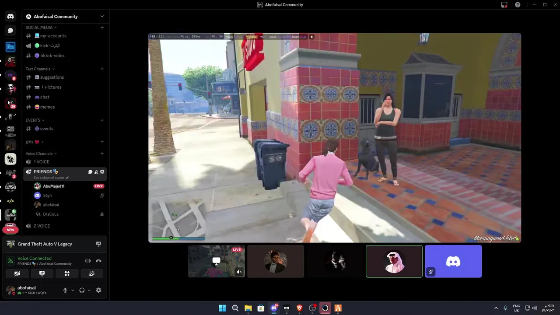This screenshot has width=560, height=315.
Task: Open tiktok-vidos channel
Action: [x=65, y=56]
